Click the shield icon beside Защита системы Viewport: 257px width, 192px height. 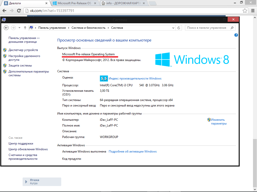point(5,65)
